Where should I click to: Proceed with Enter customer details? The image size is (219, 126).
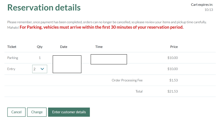69,112
